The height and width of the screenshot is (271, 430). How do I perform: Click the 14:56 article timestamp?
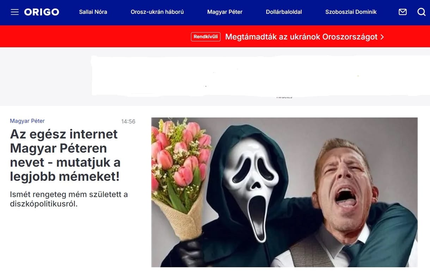[128, 122]
